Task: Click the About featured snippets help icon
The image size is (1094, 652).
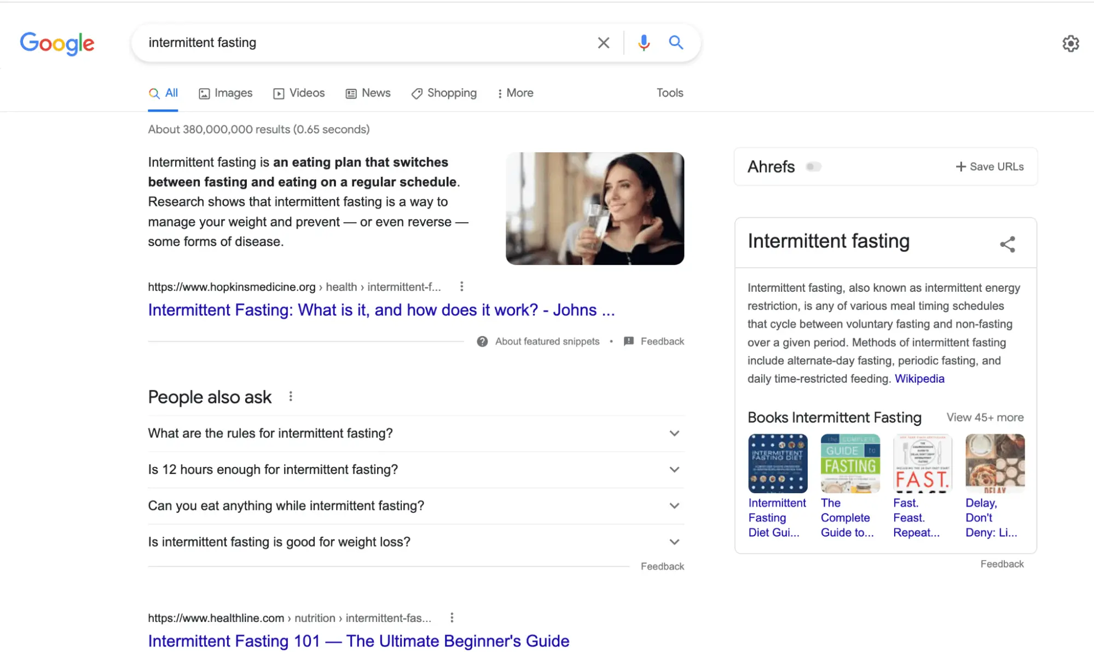Action: click(482, 342)
